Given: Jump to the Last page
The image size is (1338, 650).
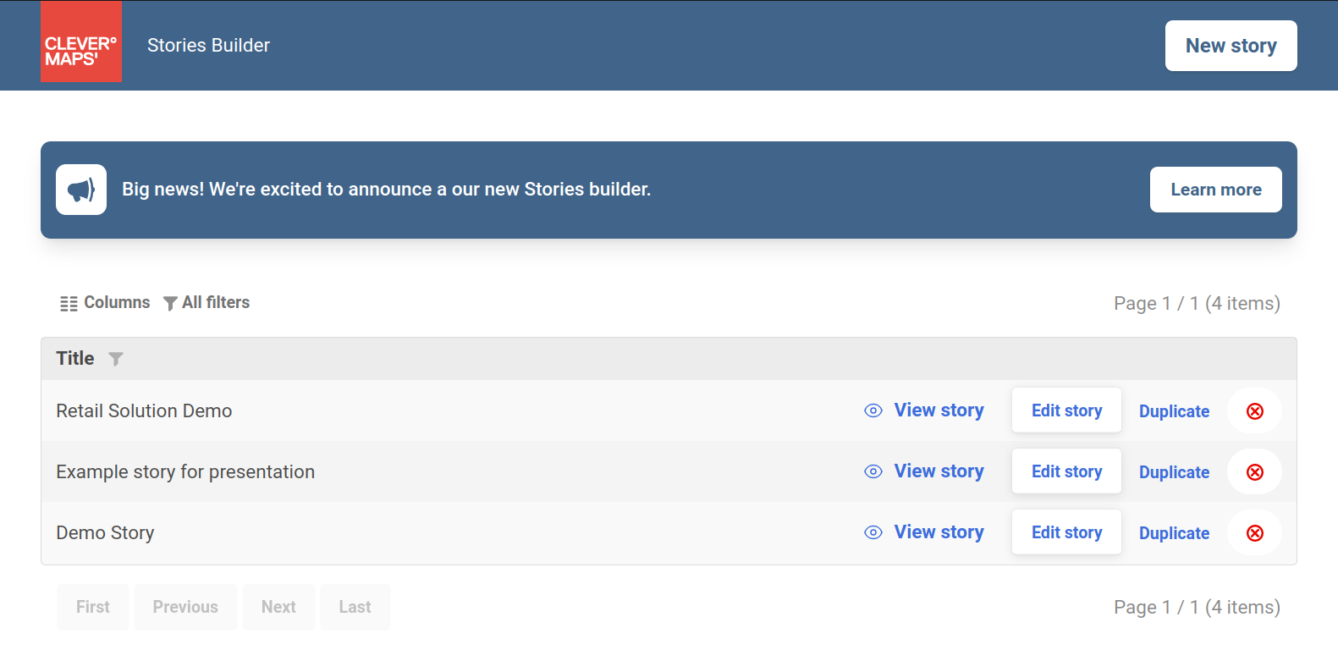Looking at the screenshot, I should coord(355,607).
